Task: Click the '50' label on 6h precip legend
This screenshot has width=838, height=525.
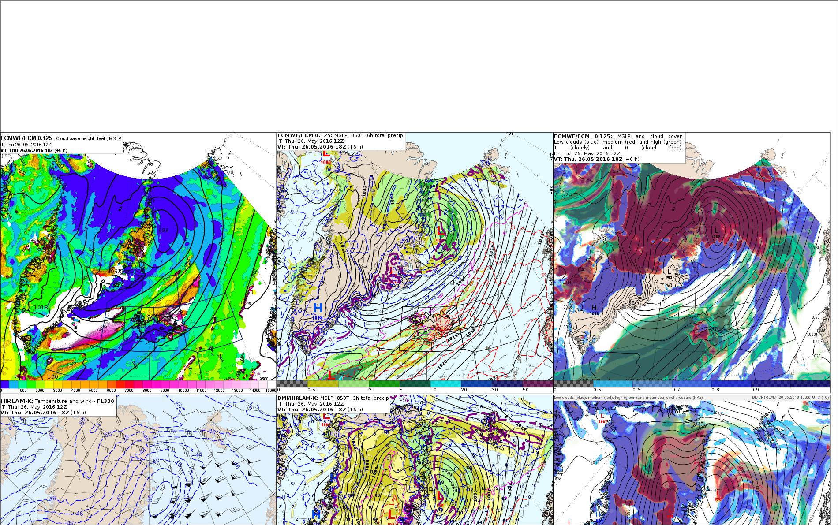Action: (526, 390)
